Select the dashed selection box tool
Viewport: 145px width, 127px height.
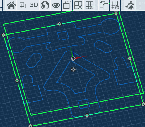coord(67,5)
